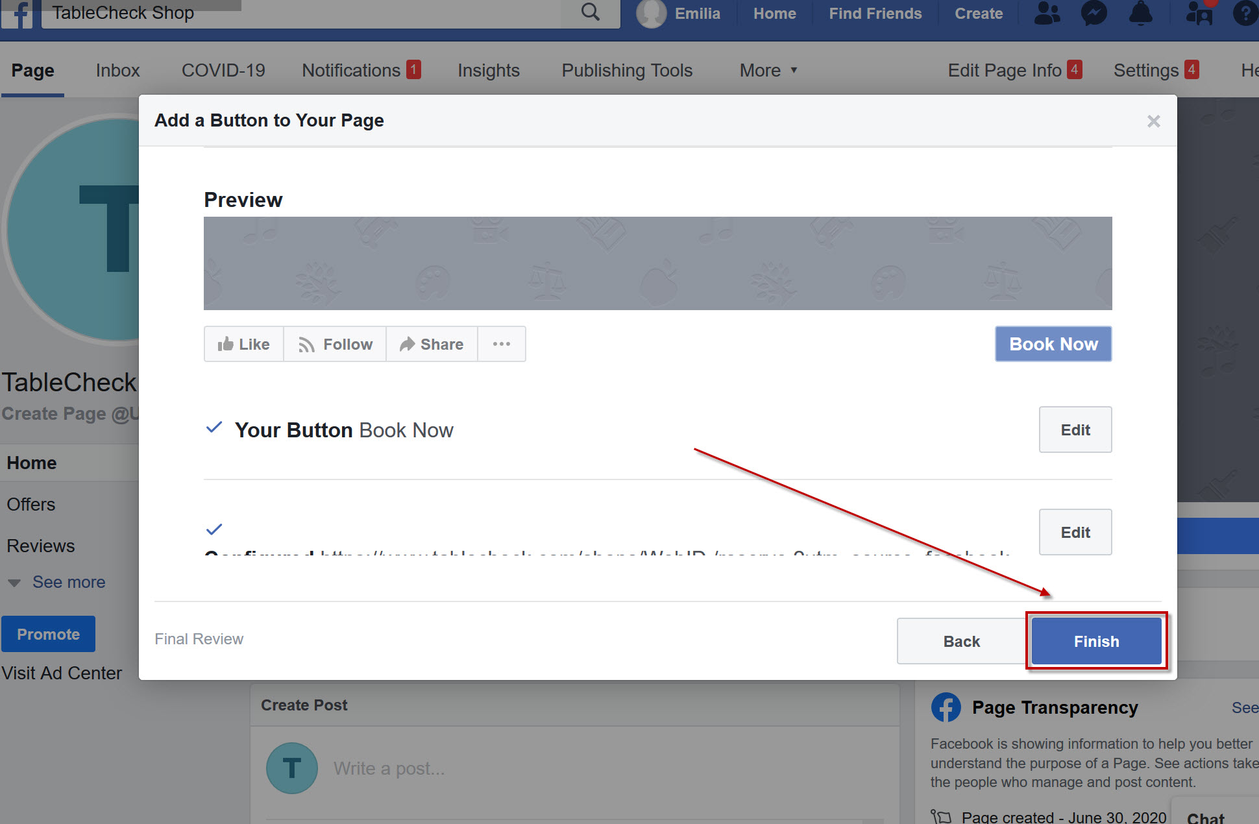Click the Create Post header
The height and width of the screenshot is (824, 1259).
[304, 705]
